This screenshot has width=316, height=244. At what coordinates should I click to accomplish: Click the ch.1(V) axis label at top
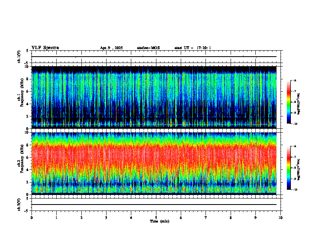[19, 57]
